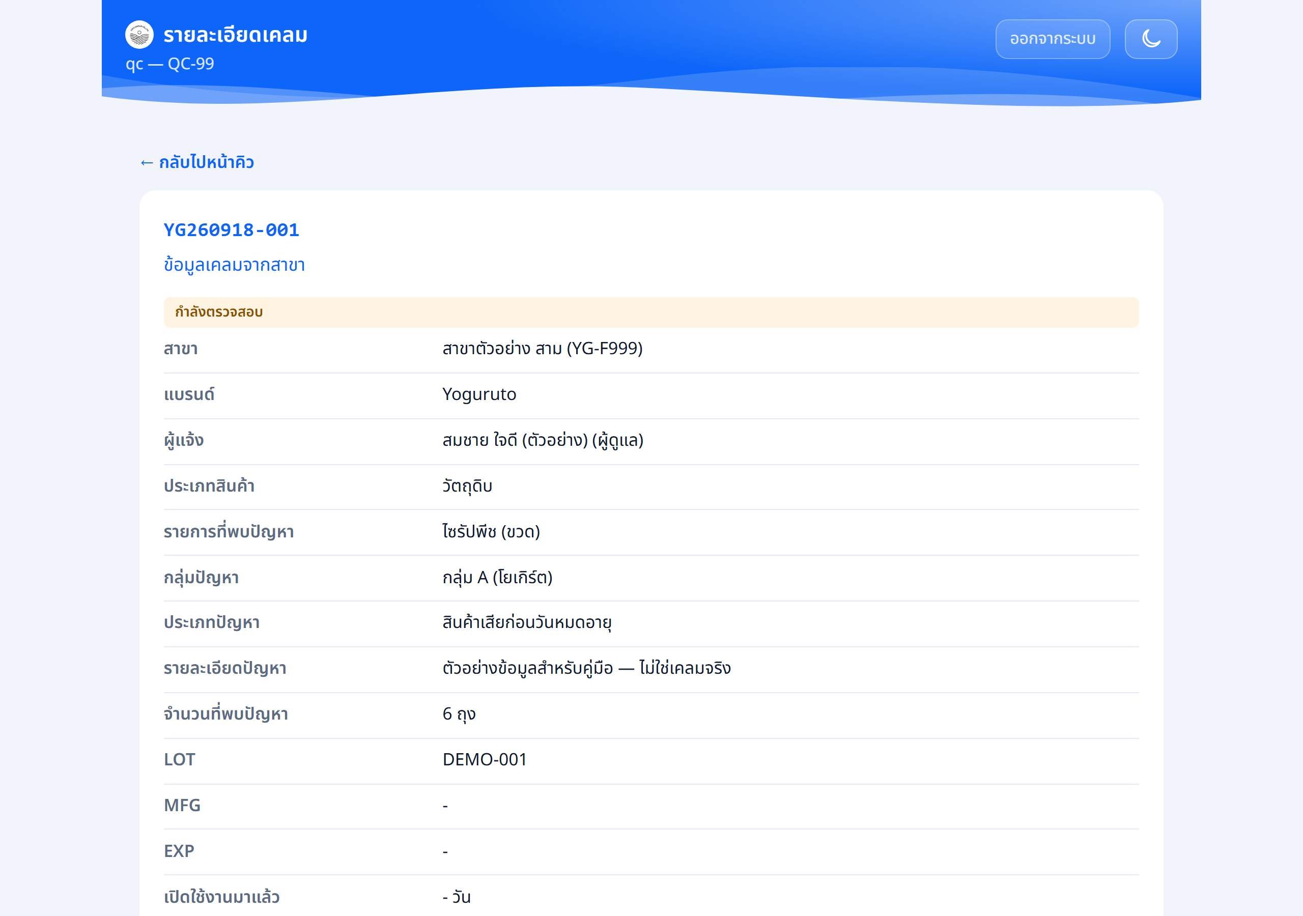The image size is (1303, 916).
Task: Log out using the ออกจากระบบ button
Action: (x=1052, y=39)
